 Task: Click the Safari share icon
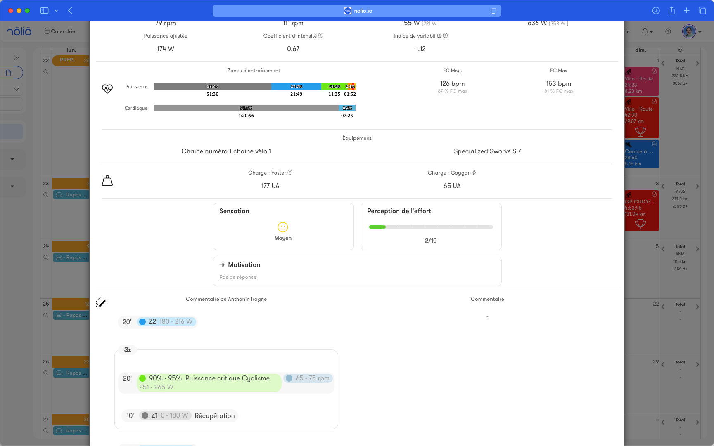(x=671, y=11)
